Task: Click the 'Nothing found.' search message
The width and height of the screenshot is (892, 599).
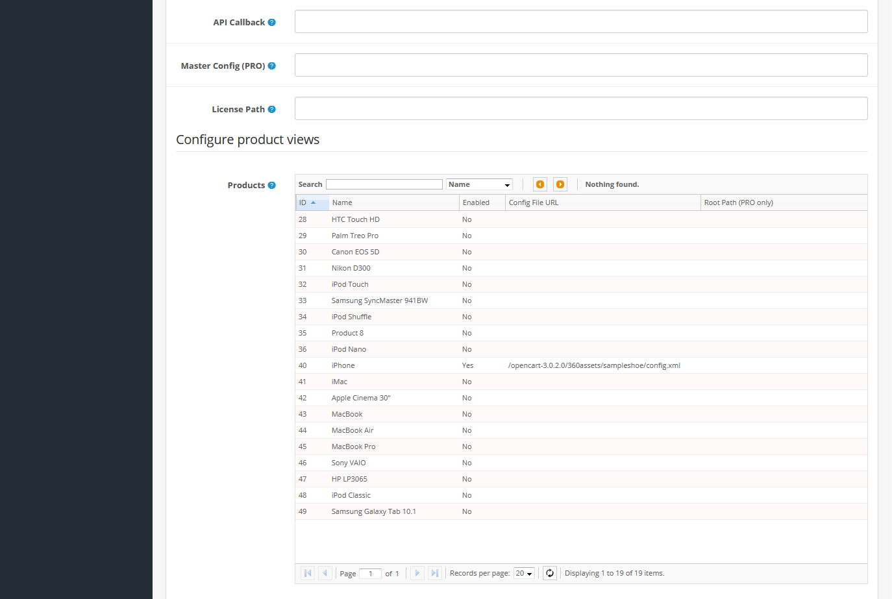Action: click(612, 184)
